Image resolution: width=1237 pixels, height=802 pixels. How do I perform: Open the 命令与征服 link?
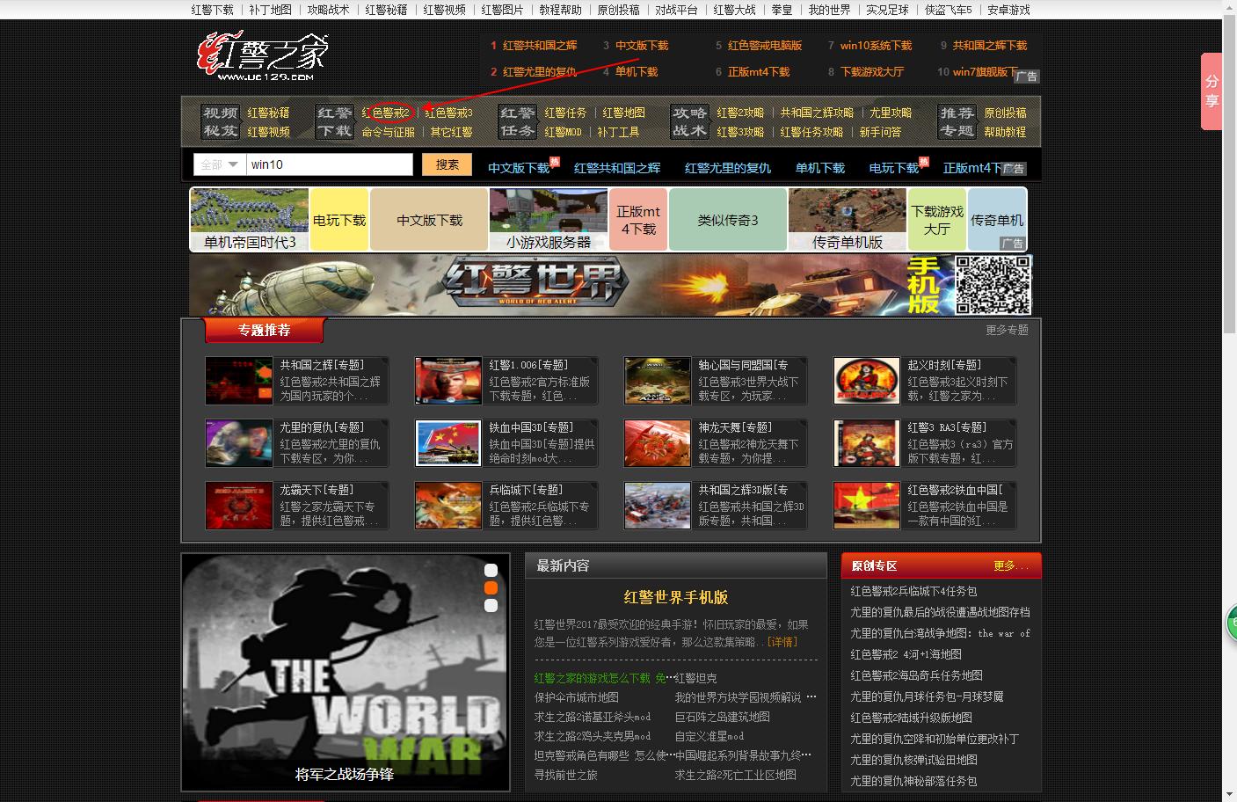(x=388, y=132)
